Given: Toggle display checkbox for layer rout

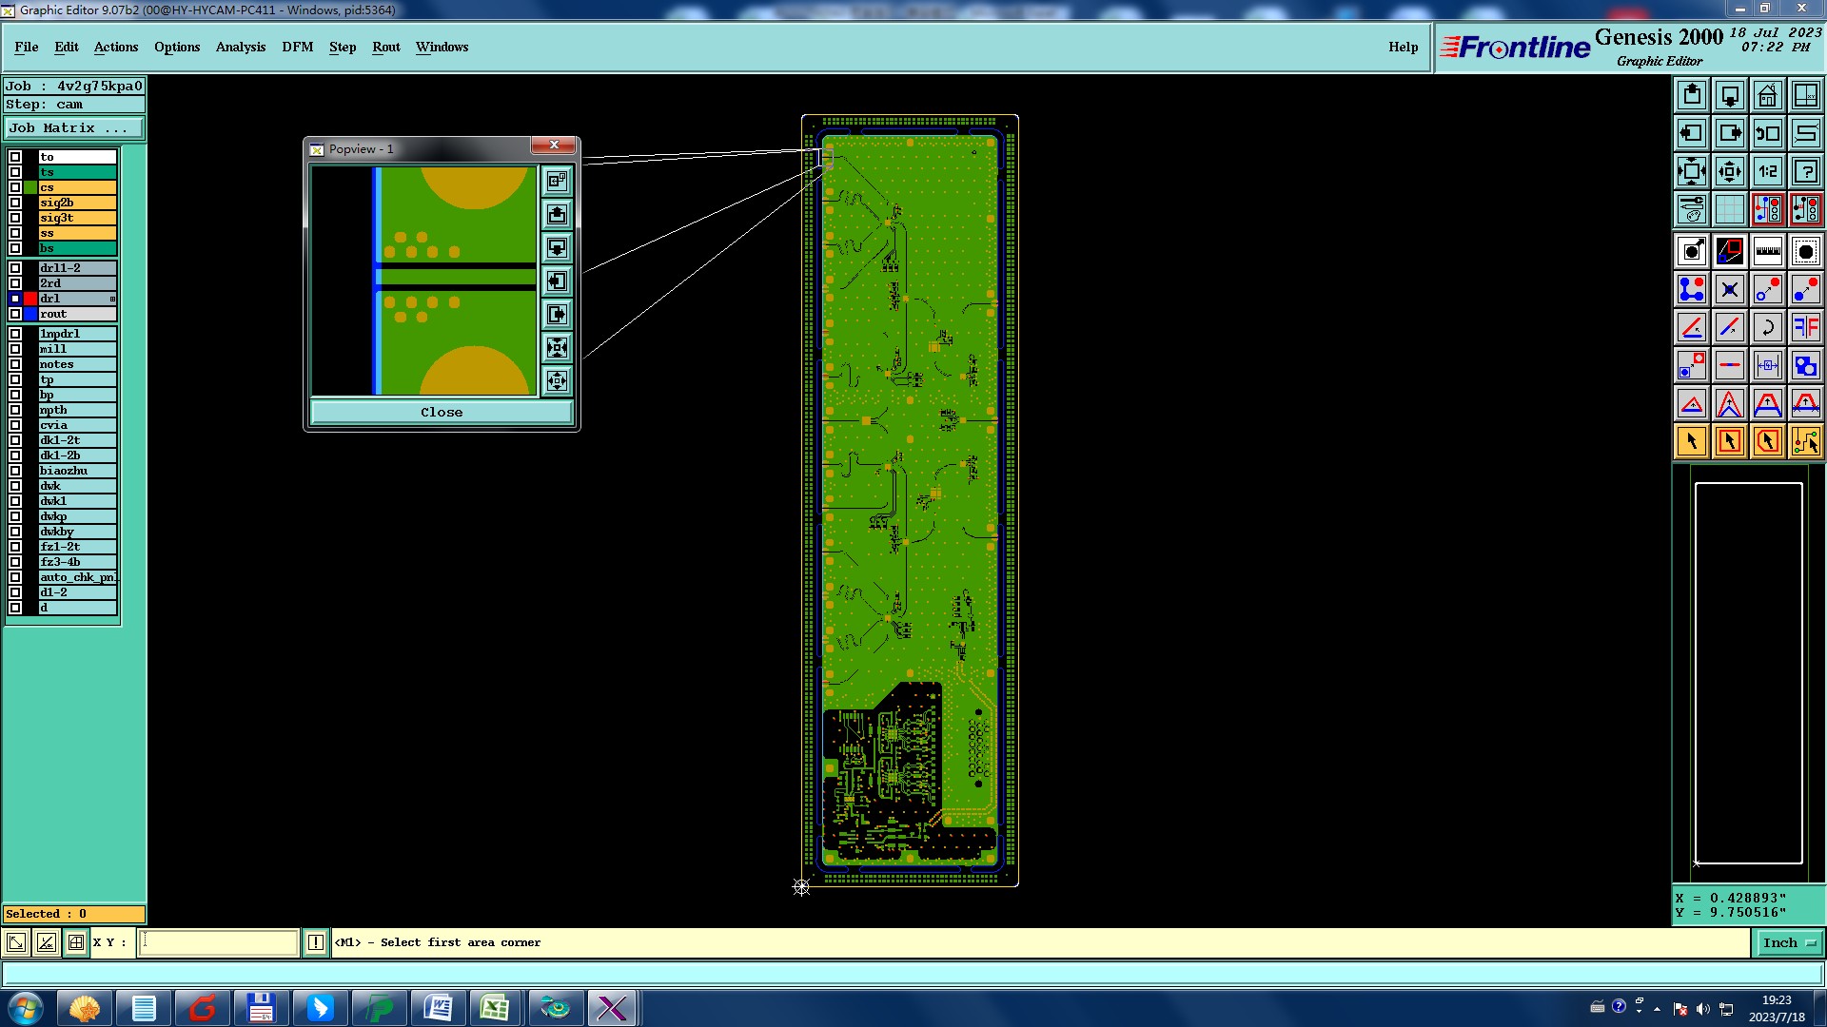Looking at the screenshot, I should click(15, 314).
